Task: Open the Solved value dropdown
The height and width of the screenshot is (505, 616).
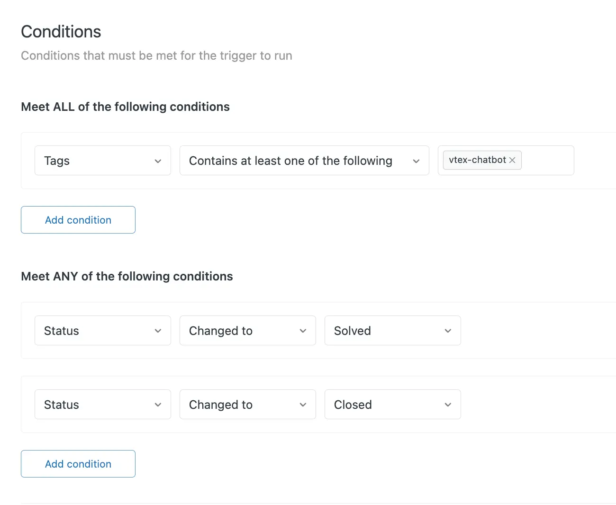Action: [x=384, y=331]
